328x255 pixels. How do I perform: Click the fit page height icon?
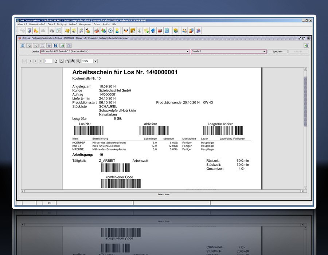62,61
